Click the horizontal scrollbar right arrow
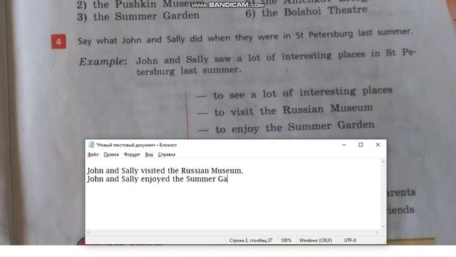 (377, 232)
